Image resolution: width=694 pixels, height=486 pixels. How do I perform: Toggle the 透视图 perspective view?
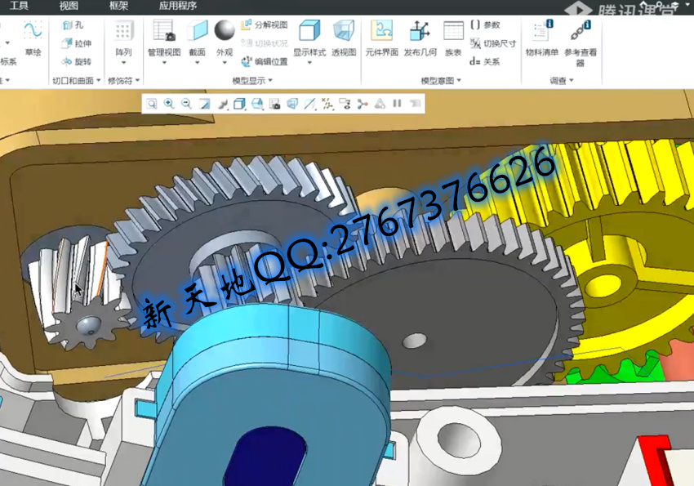(344, 33)
